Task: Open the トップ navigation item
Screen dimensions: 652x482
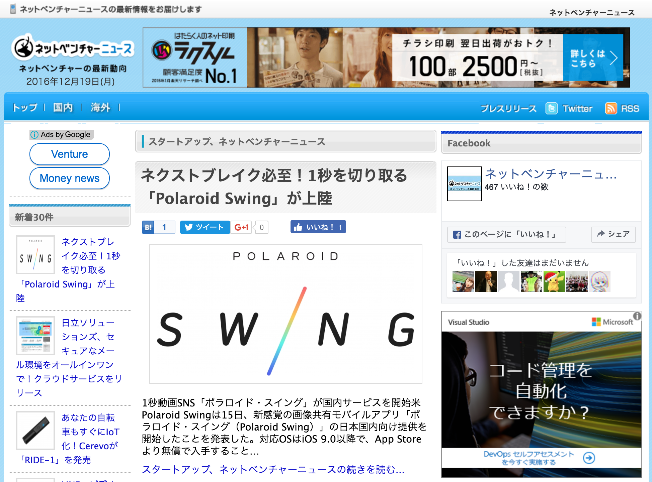Action: coord(25,108)
